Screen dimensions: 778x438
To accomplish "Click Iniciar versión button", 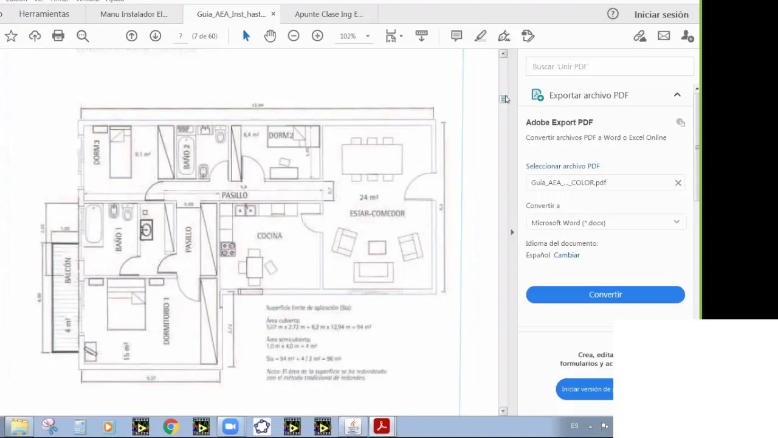I will [x=585, y=389].
